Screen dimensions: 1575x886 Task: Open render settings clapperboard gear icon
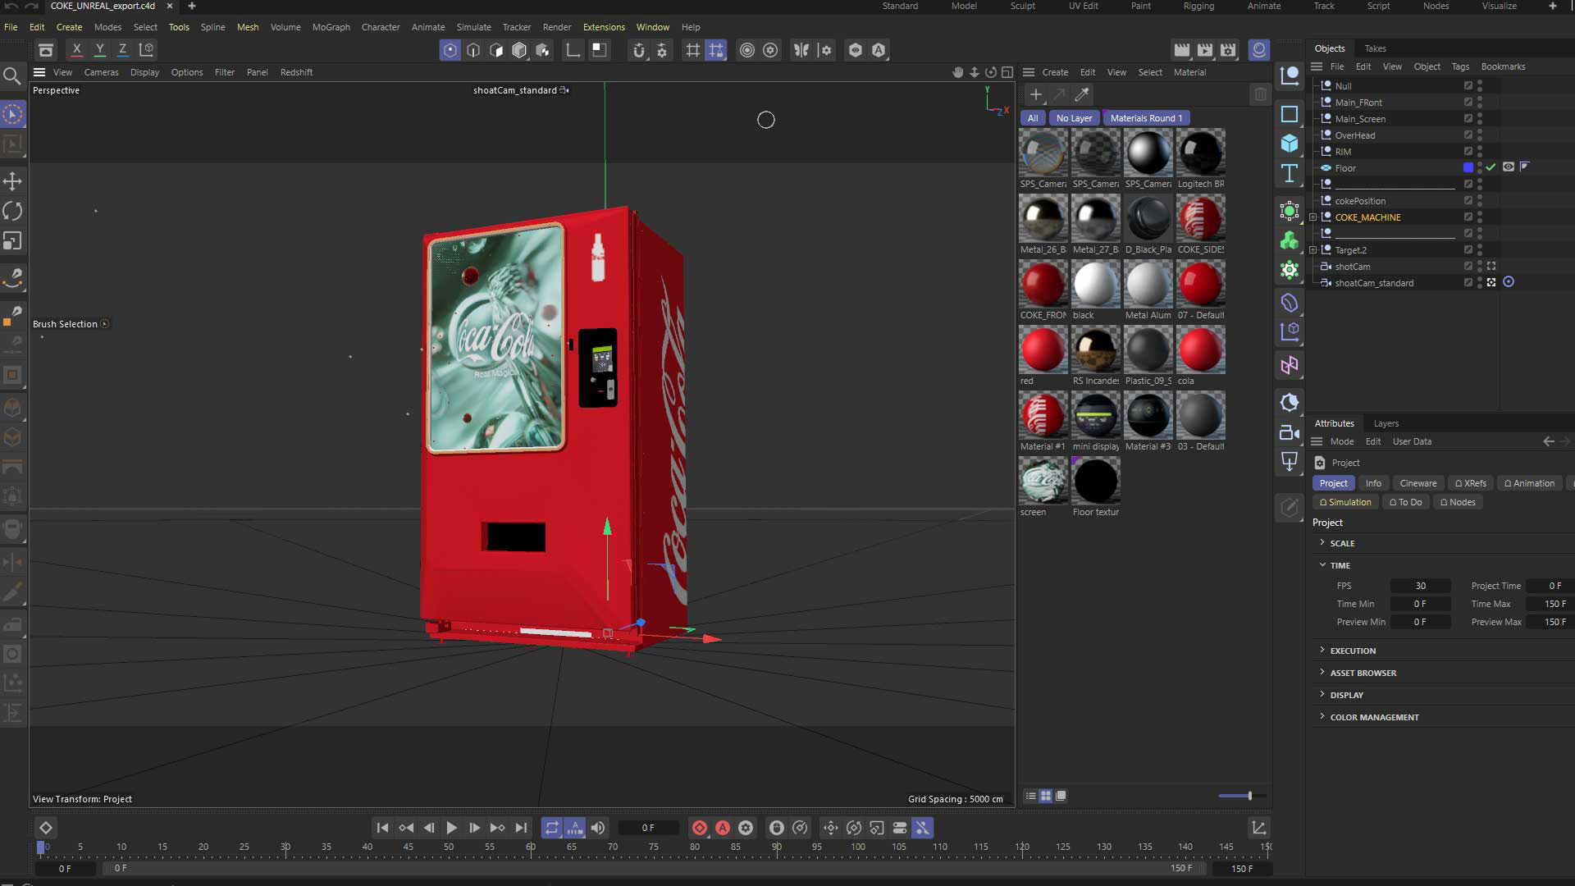(x=1228, y=50)
